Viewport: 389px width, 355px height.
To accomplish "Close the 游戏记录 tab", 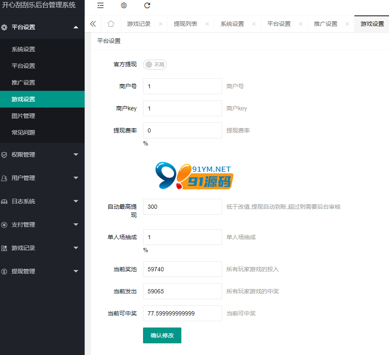I will (161, 24).
